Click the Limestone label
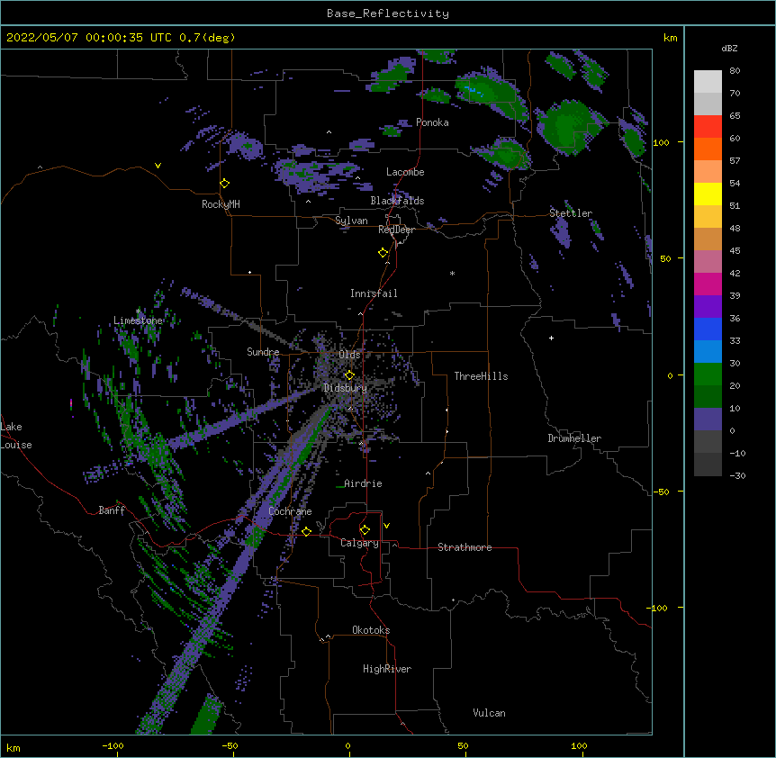776x758 pixels. click(138, 320)
